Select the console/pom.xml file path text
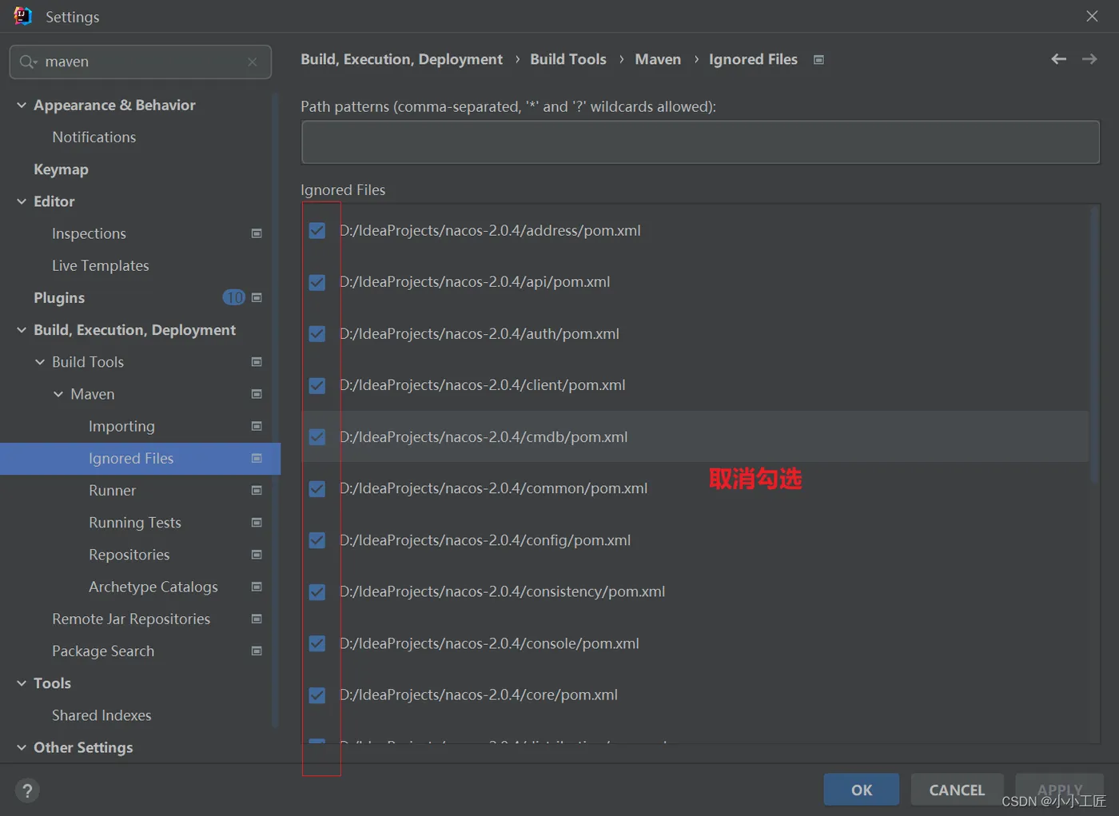This screenshot has width=1119, height=816. point(489,643)
